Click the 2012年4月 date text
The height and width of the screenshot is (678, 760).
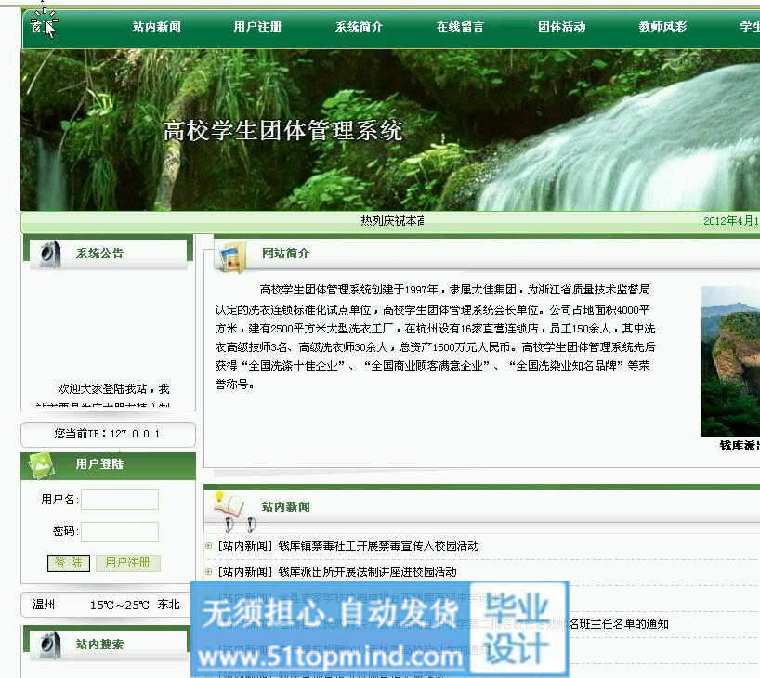pos(731,221)
